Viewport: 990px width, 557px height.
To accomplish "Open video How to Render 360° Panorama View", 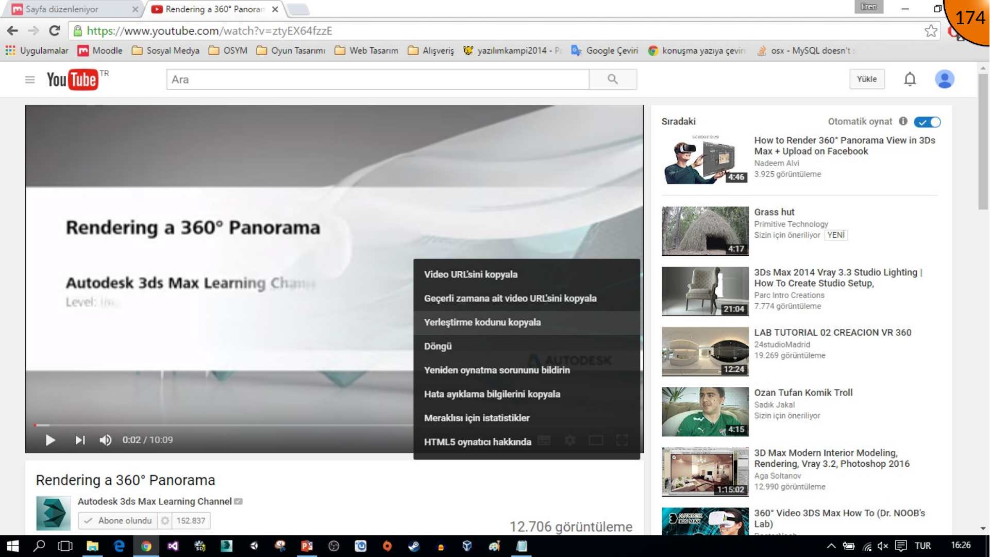I will point(844,145).
